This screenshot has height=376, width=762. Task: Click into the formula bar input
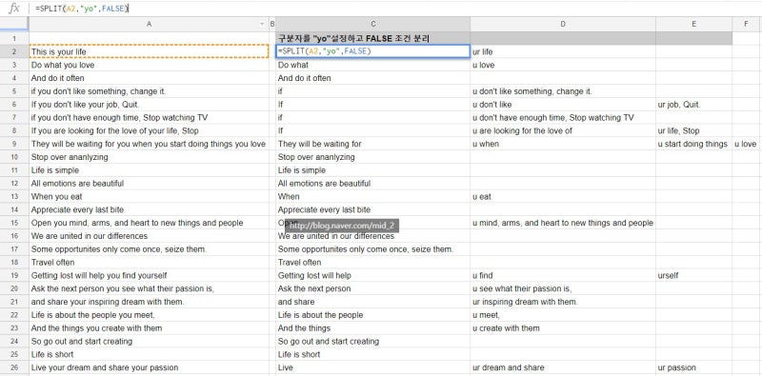[x=396, y=9]
